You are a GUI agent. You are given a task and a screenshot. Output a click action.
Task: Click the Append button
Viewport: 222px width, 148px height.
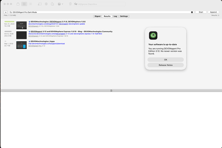(213, 12)
